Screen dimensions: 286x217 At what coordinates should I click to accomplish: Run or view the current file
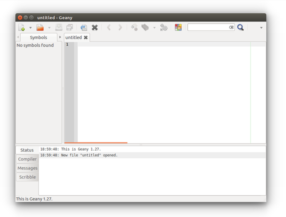pyautogui.click(x=164, y=27)
